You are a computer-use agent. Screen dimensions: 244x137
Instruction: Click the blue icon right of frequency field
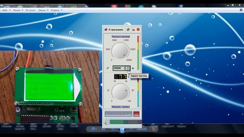coord(133,68)
